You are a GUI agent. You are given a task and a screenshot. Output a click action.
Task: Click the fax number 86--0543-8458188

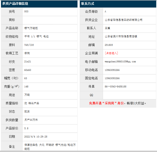coord(115,86)
